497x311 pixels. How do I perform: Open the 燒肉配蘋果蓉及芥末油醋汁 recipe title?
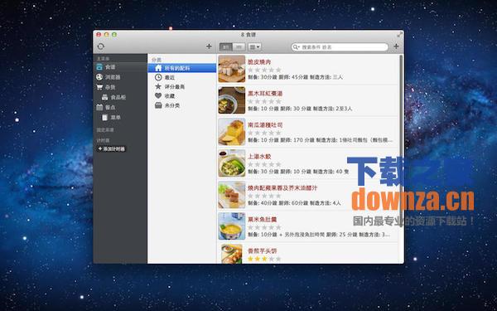point(282,188)
